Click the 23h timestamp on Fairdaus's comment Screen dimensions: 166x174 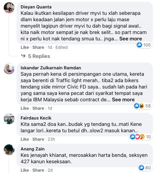point(51,139)
